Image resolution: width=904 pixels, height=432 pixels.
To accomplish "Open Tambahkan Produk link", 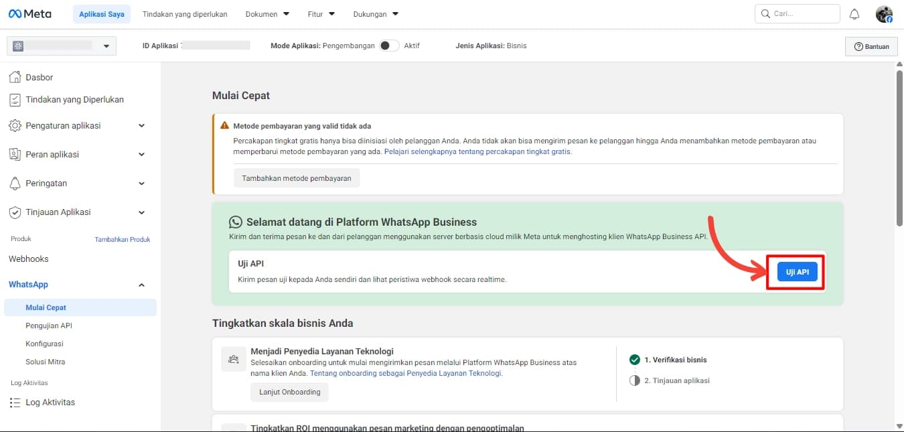I will coord(122,239).
